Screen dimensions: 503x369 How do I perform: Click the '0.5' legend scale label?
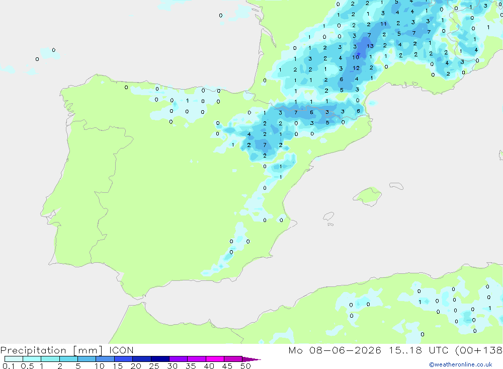pos(27,366)
